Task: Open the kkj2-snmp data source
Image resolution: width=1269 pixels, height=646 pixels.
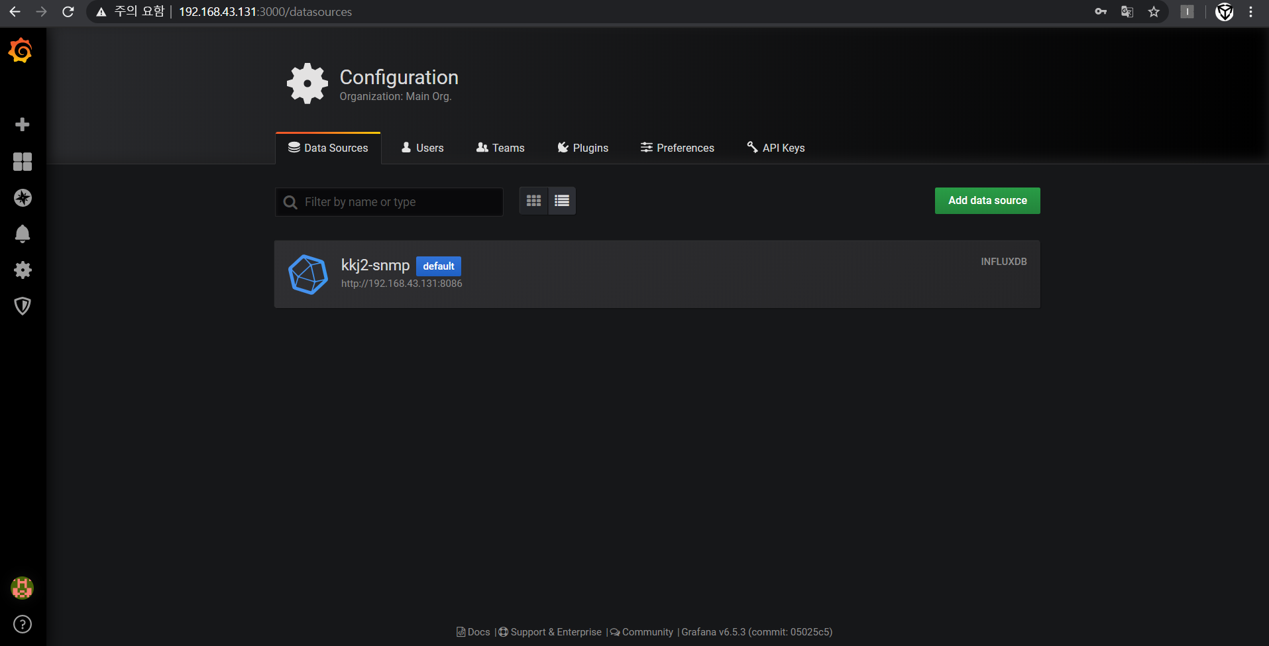Action: (657, 274)
